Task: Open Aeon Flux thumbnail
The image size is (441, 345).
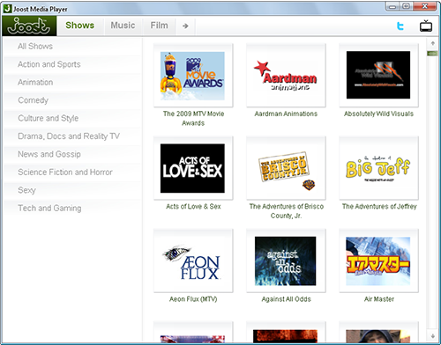Action: (x=193, y=261)
